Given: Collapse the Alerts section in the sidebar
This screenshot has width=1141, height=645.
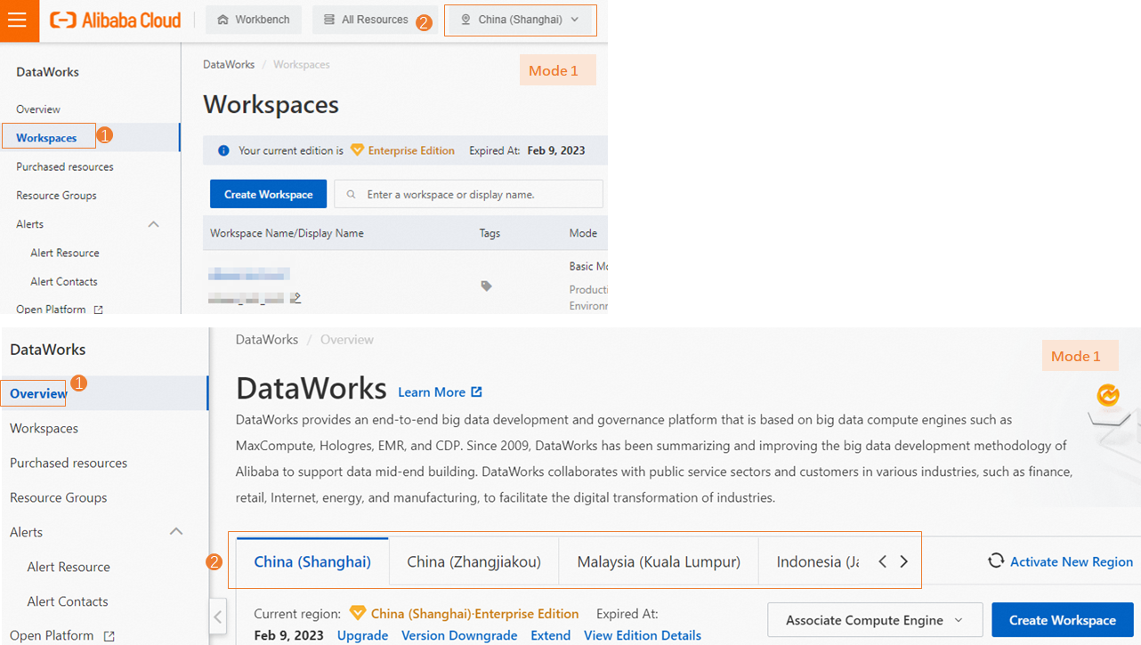Looking at the screenshot, I should point(175,531).
